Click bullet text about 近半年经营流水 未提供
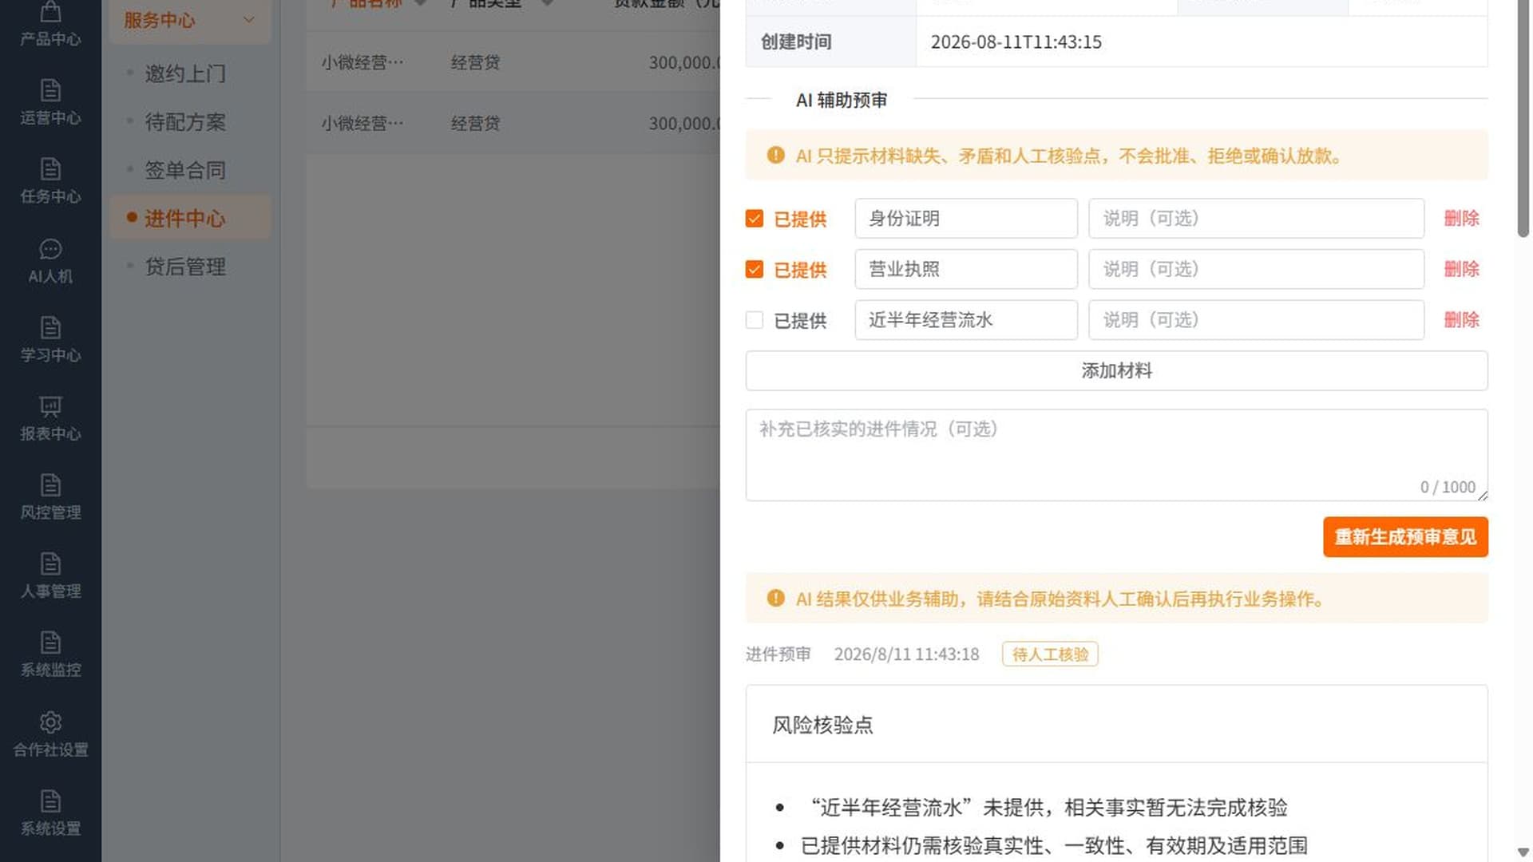The height and width of the screenshot is (862, 1533). tap(1044, 808)
